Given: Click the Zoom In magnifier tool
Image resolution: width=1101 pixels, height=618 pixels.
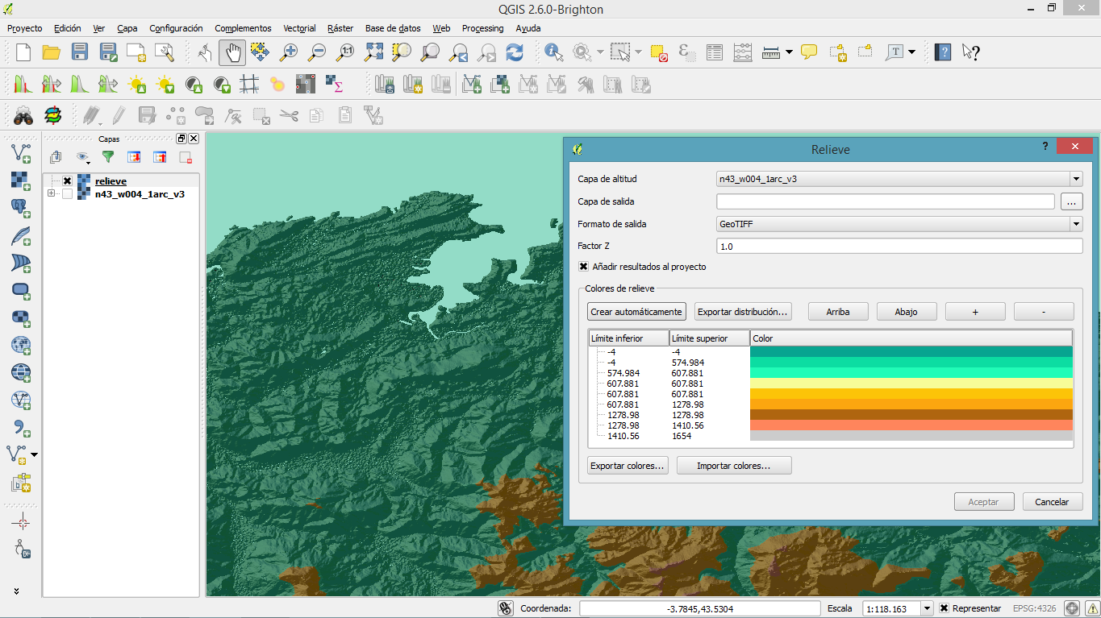Looking at the screenshot, I should (x=289, y=52).
